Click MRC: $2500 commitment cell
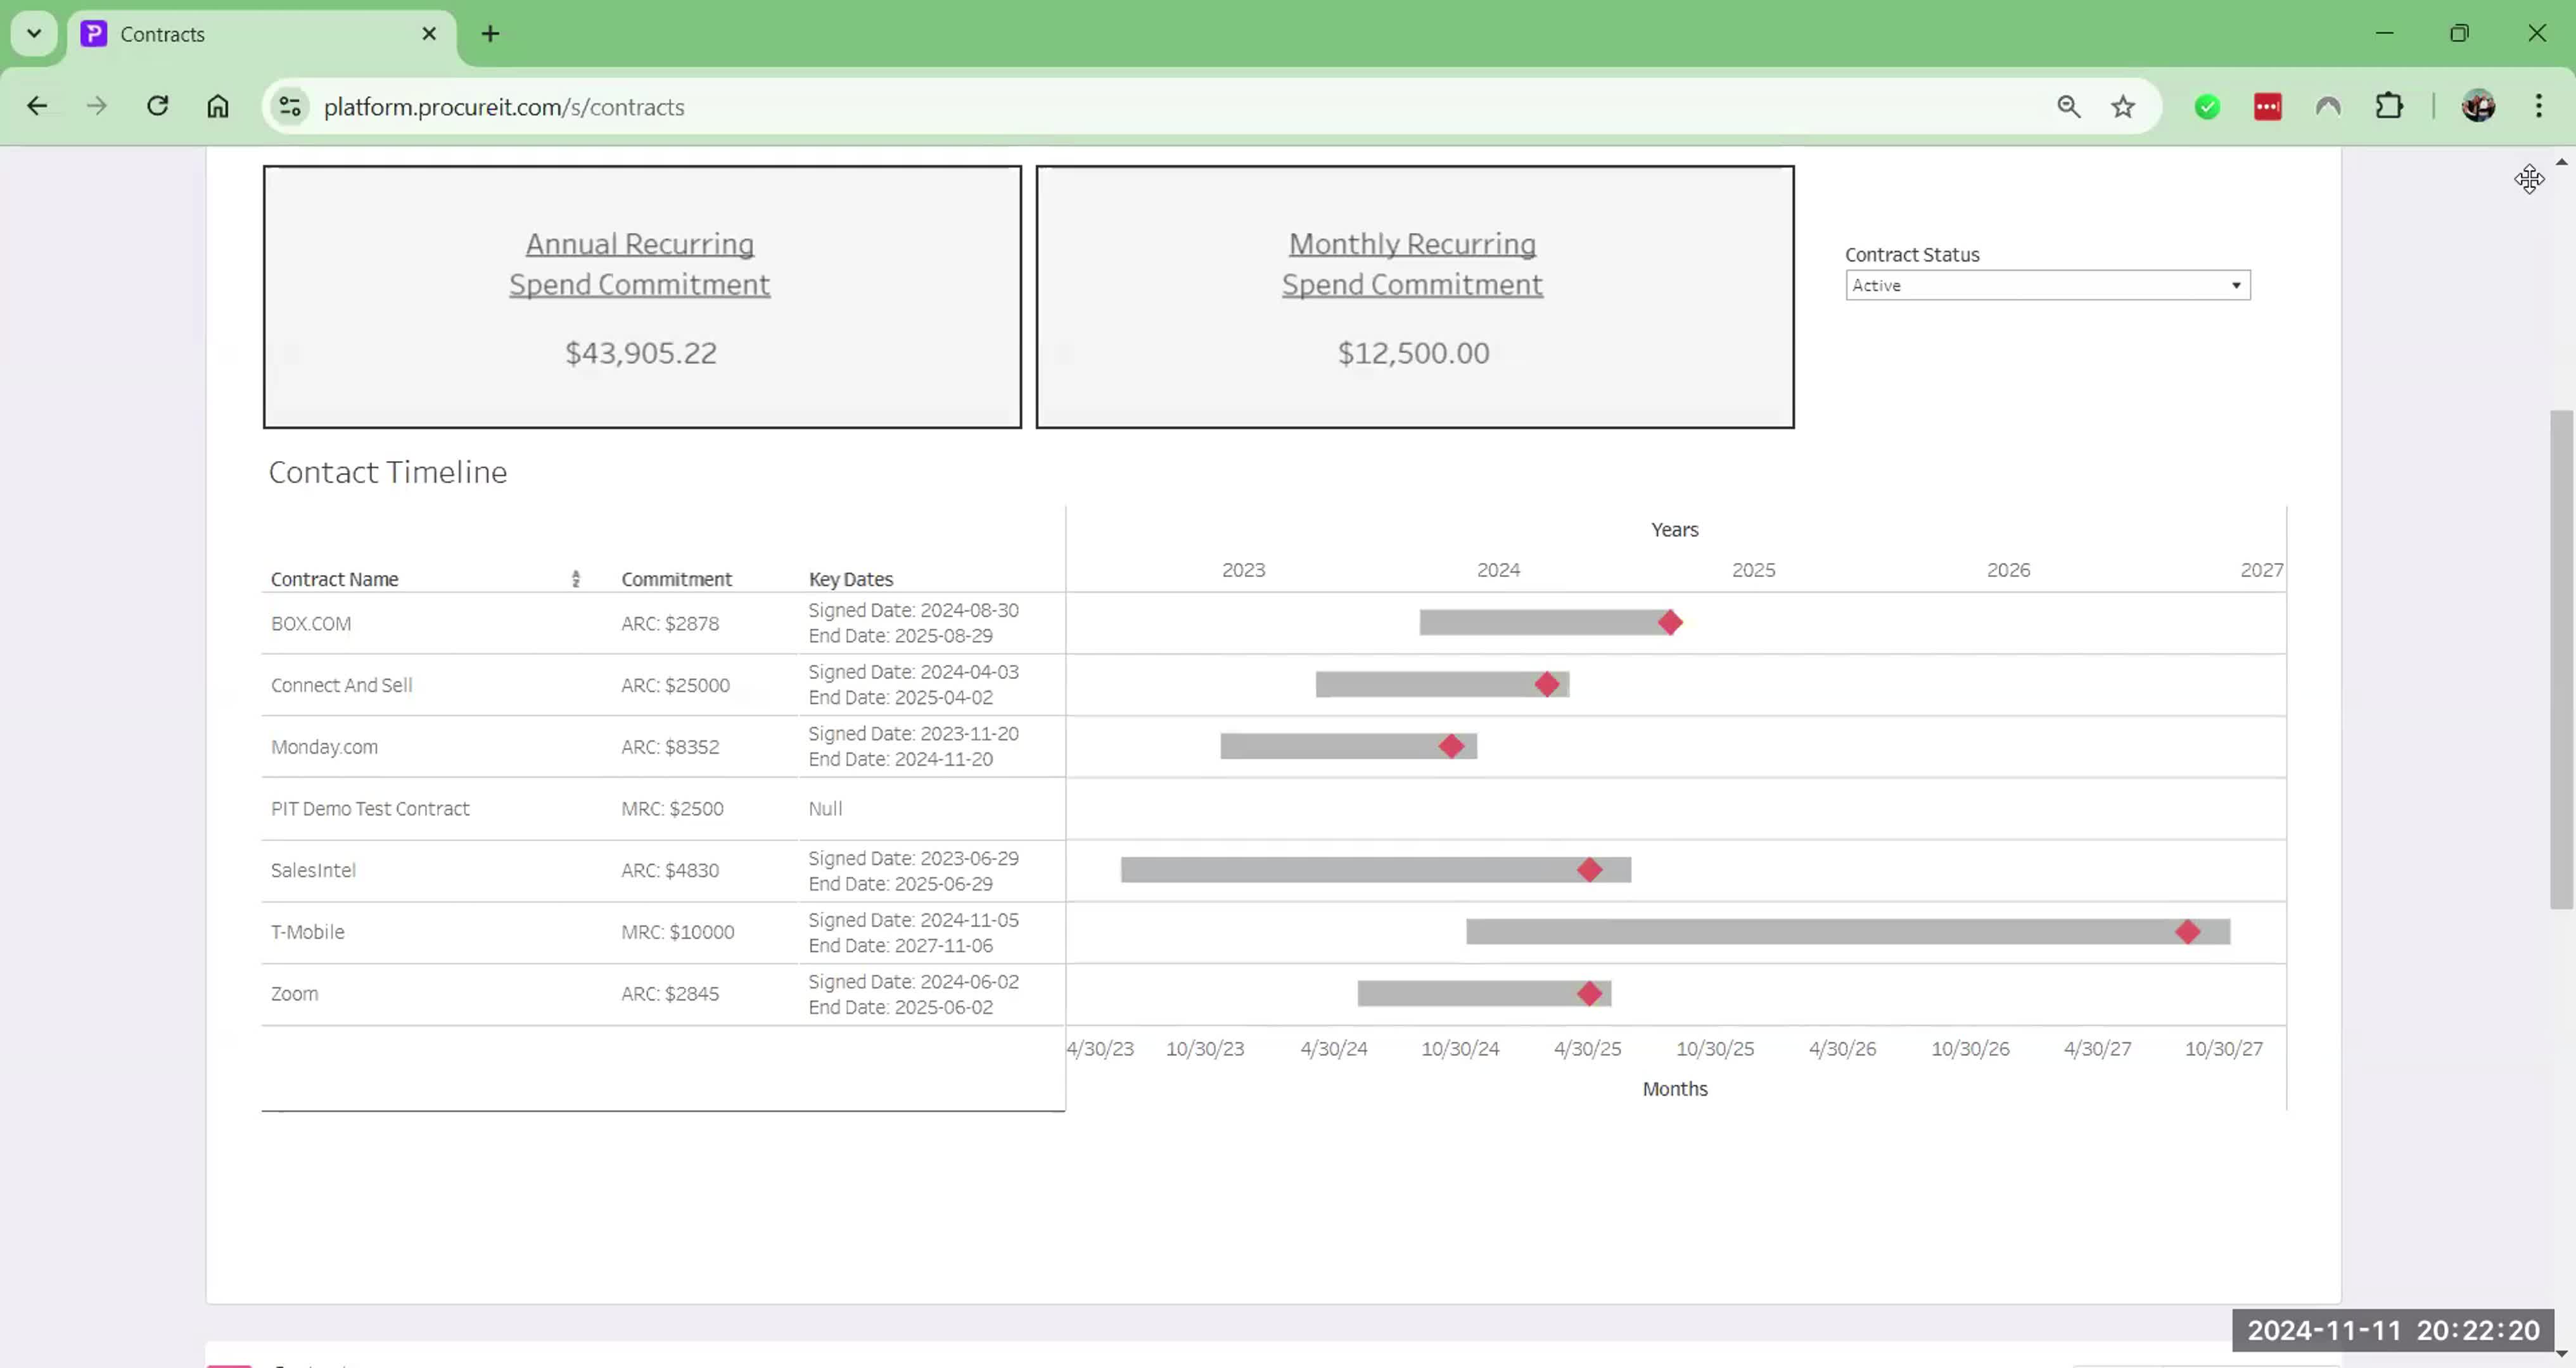The image size is (2576, 1368). (x=672, y=809)
